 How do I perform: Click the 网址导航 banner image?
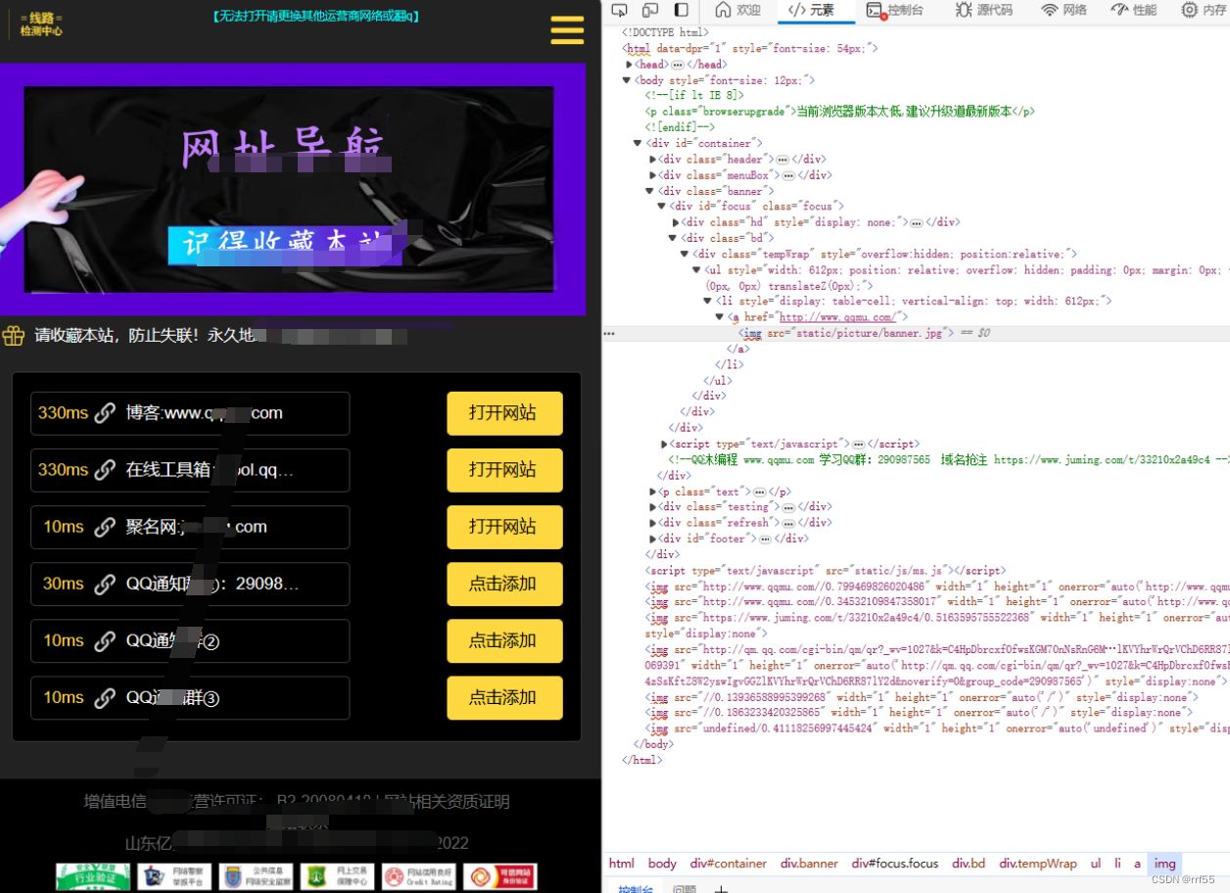289,189
